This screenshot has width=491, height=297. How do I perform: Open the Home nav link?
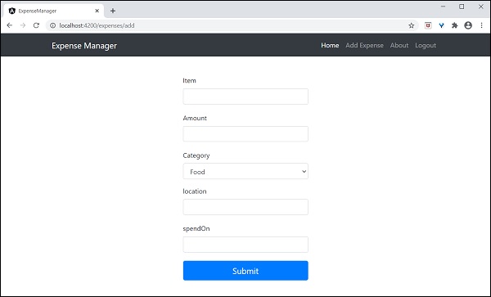[330, 45]
